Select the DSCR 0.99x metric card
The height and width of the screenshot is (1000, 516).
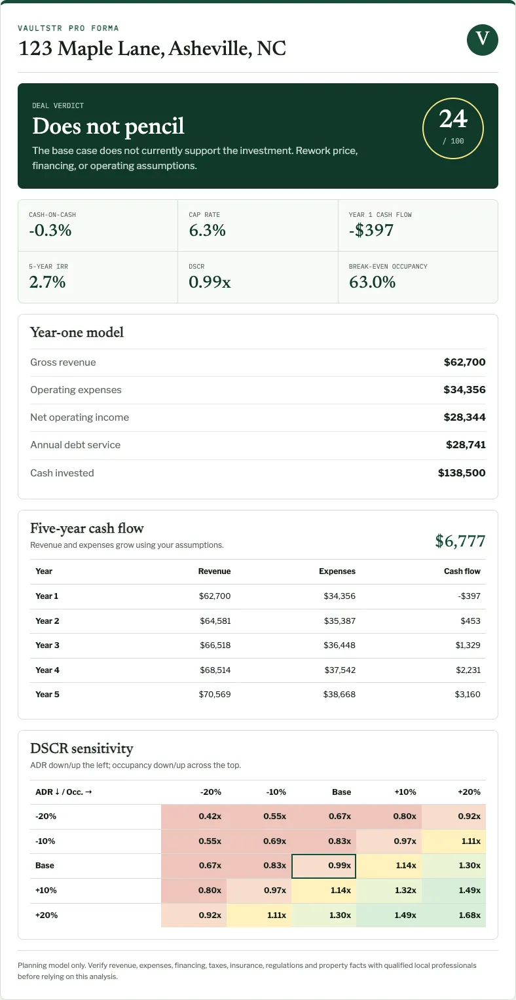point(258,277)
